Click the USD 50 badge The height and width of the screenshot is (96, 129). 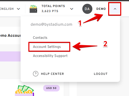[x=51, y=88]
